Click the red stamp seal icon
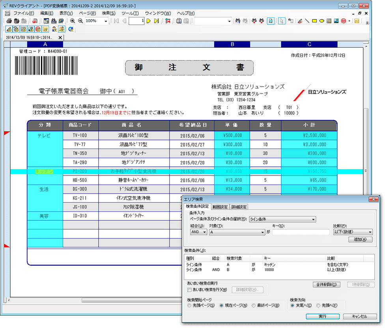Viewport: 385px width, 328px height. click(x=343, y=21)
